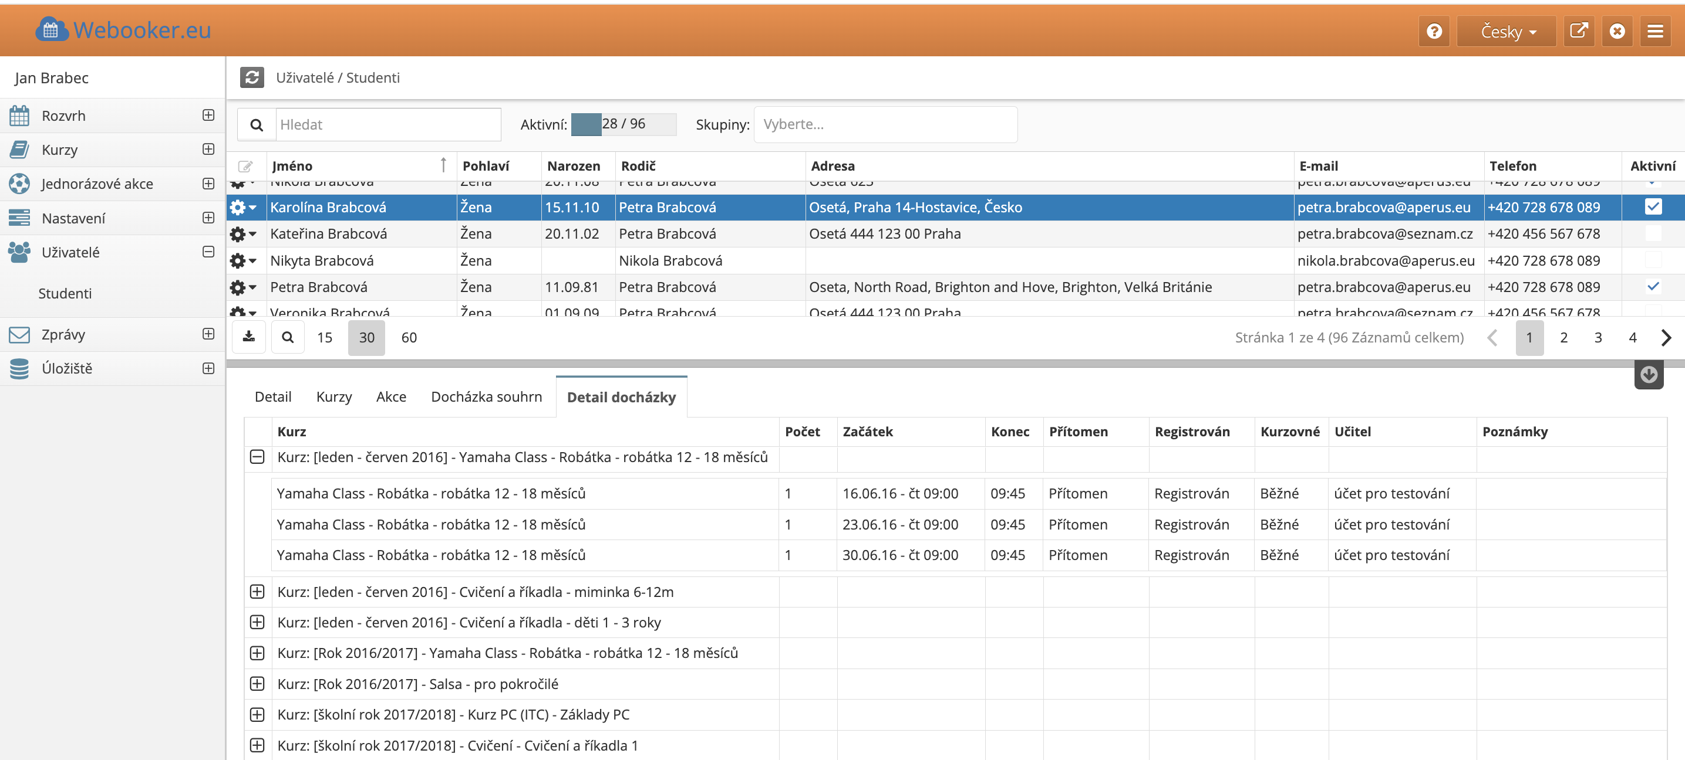The image size is (1685, 760).
Task: Open the help question mark icon
Action: [1434, 31]
